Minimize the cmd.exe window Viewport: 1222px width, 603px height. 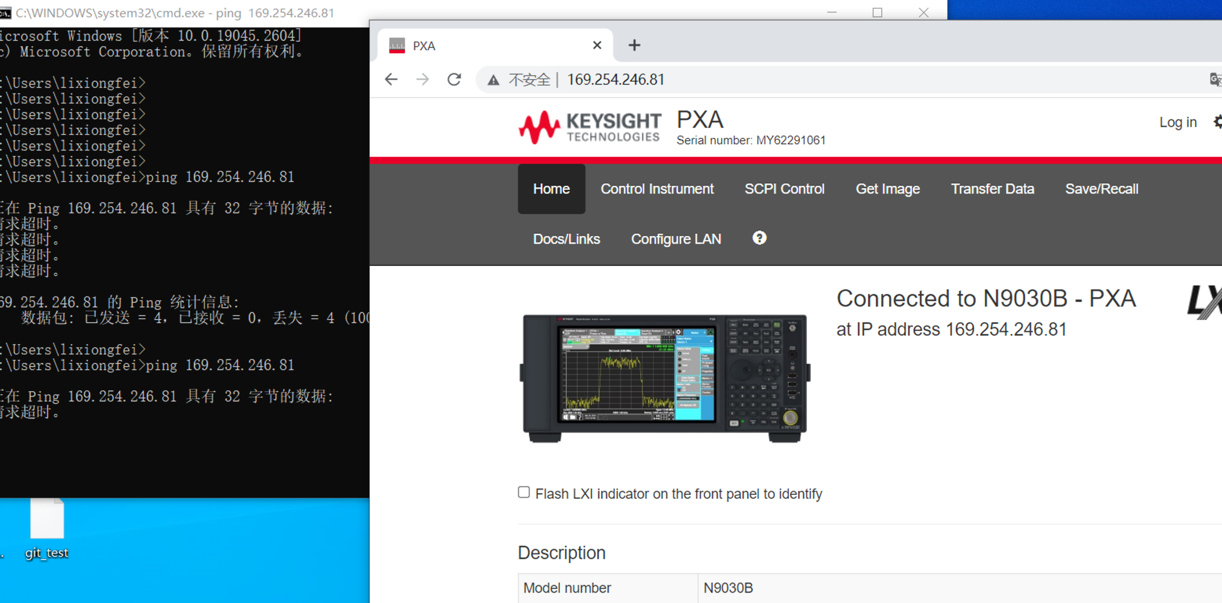tap(832, 13)
